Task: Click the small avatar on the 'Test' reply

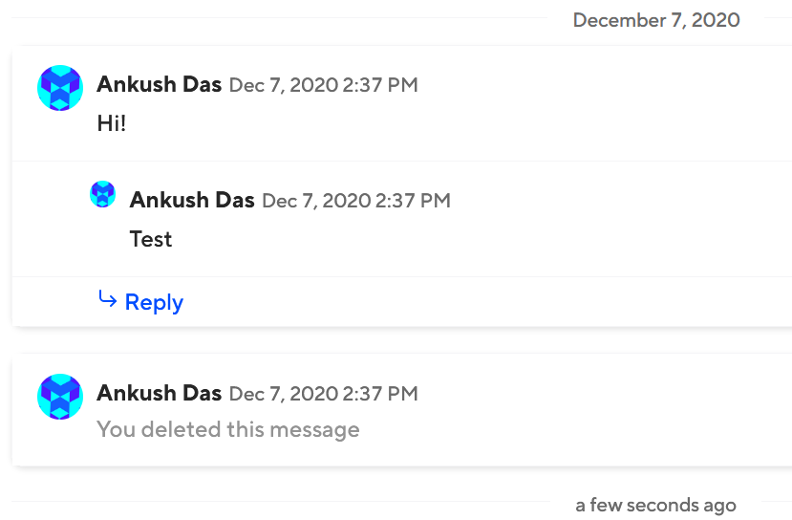Action: [103, 194]
